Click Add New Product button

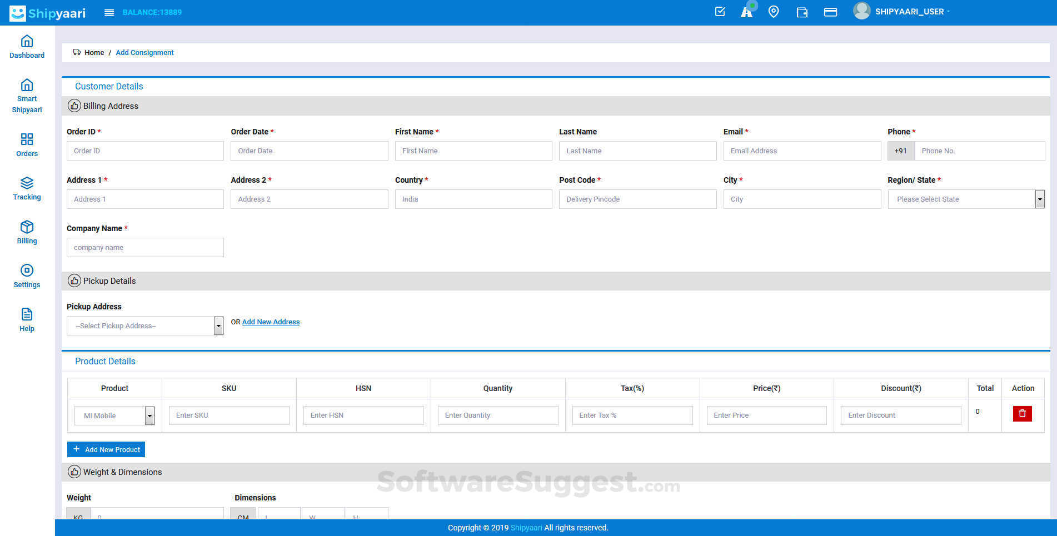click(106, 449)
